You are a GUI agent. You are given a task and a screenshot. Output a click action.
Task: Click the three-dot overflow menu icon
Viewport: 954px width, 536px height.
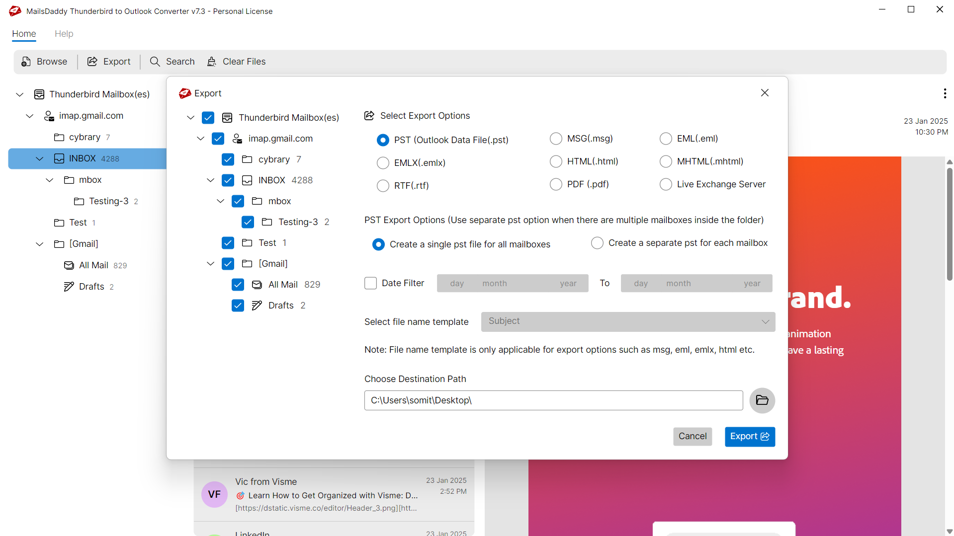[945, 93]
